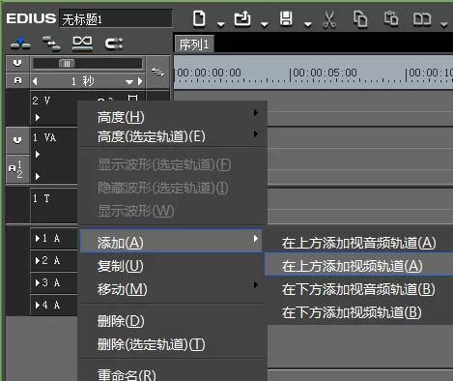Open the 高度(H) submenu
Viewport: 453px width, 381px height.
pos(172,117)
